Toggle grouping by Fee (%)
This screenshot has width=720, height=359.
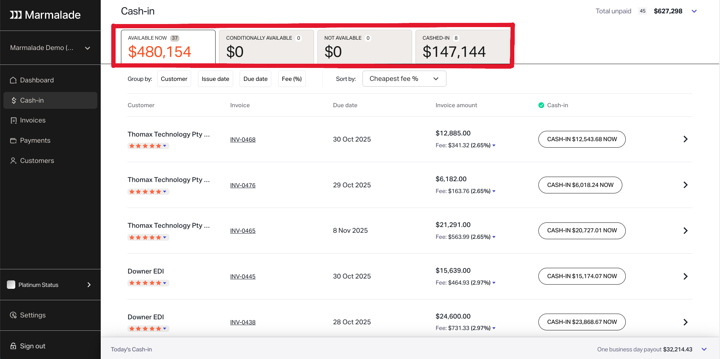292,79
